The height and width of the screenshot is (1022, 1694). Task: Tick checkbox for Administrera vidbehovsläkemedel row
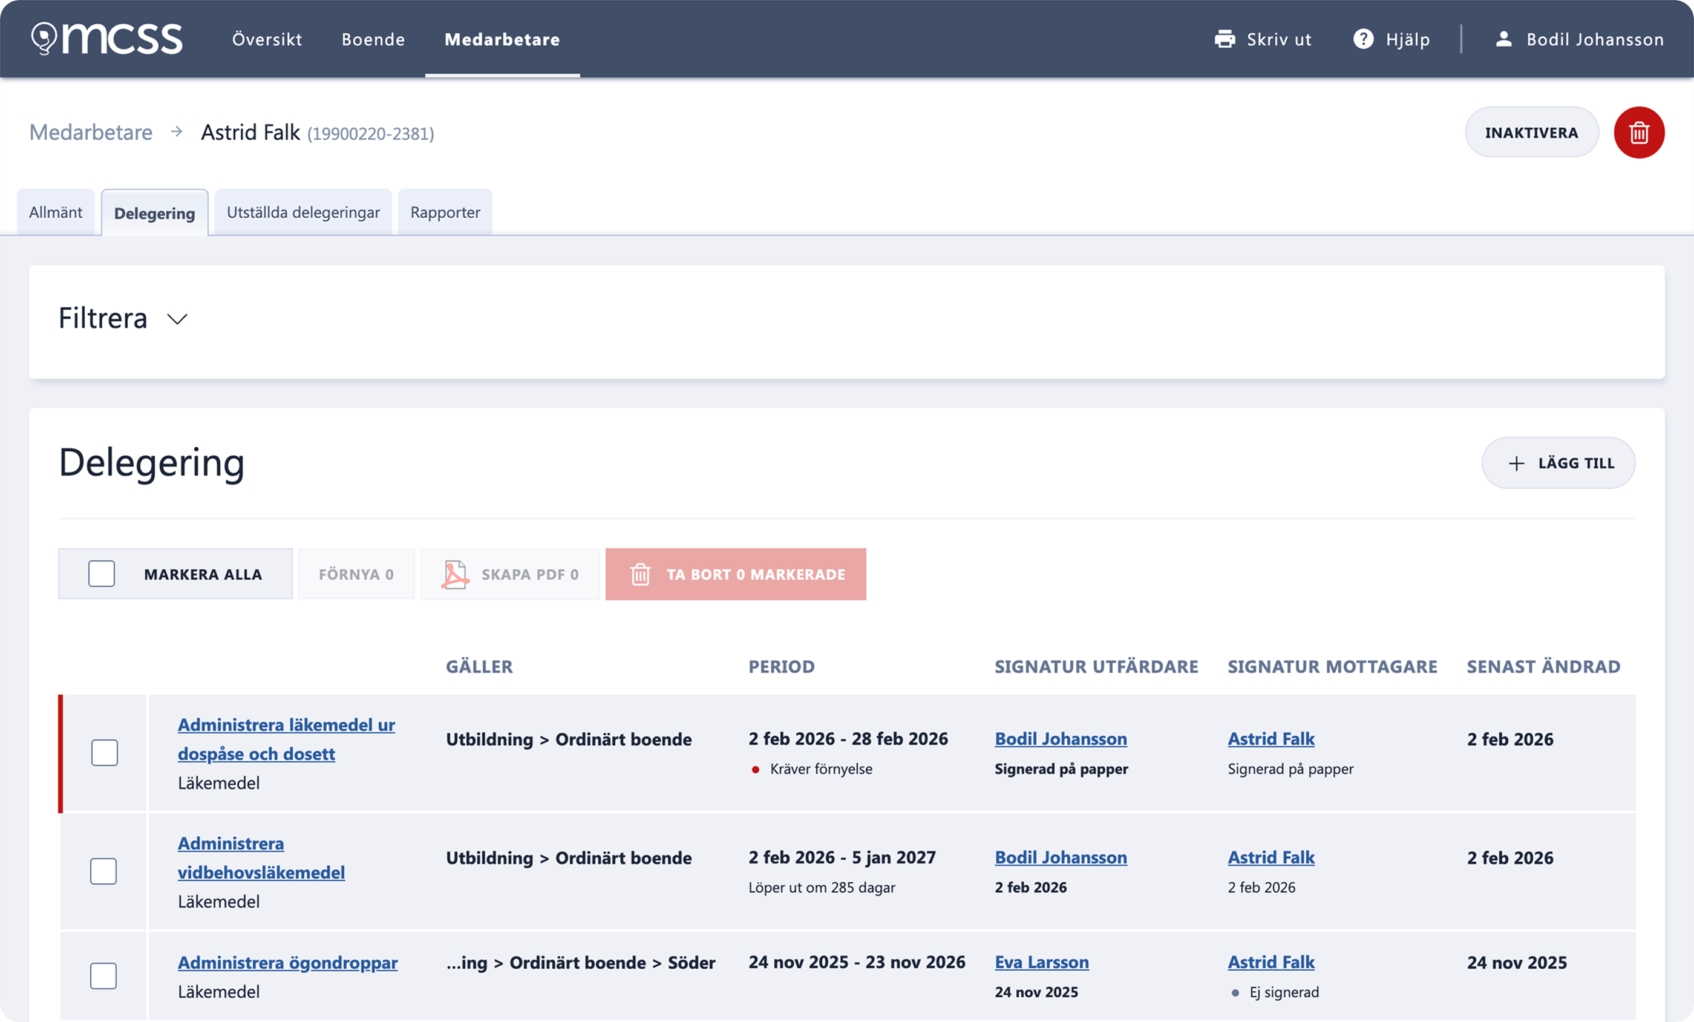[x=103, y=871]
